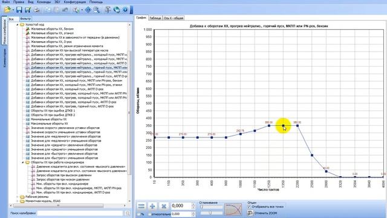Image resolution: width=387 pixels, height=218 pixels.
Task: Switch to the Ось X - общая tab
Action: [x=174, y=18]
